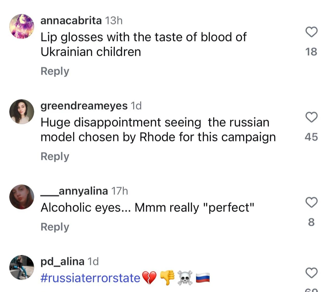Open ___annyalina's profile photo
The width and height of the screenshot is (326, 292).
[22, 197]
